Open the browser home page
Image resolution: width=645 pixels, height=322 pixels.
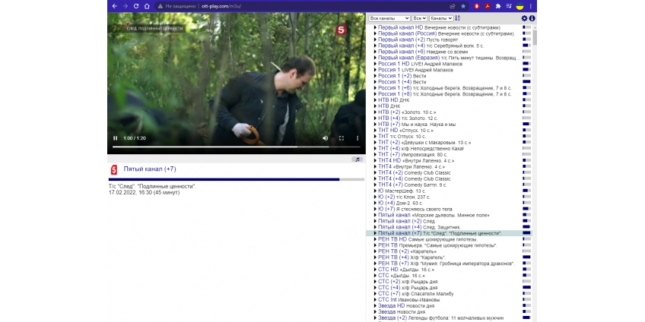click(147, 6)
